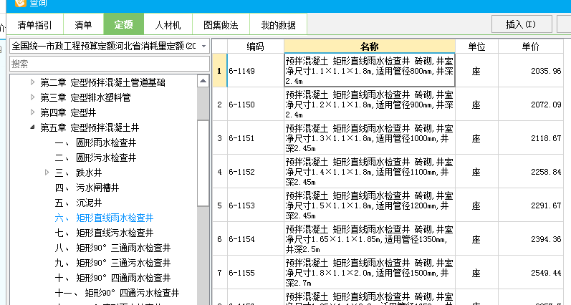Switch to the 图集做法 tab
Viewport: 571px width, 305px height.
click(x=221, y=25)
